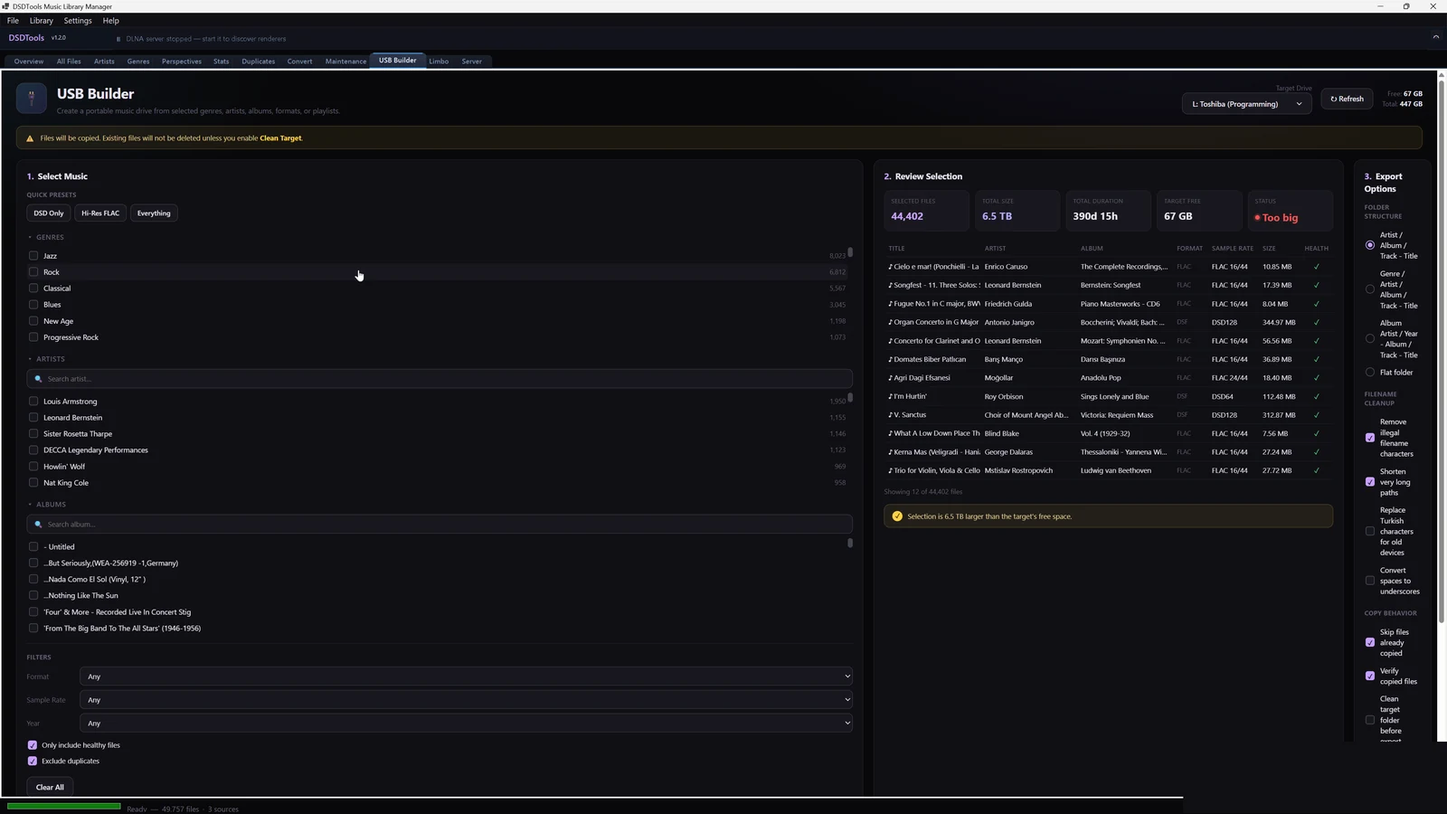Image resolution: width=1447 pixels, height=814 pixels.
Task: Open the Library menu
Action: (x=42, y=21)
